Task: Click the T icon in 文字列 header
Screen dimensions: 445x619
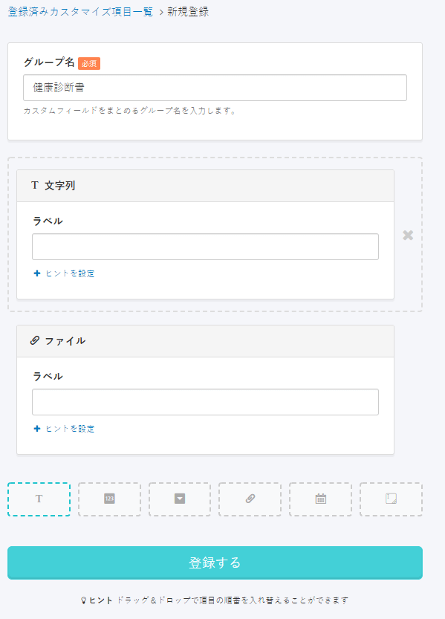Action: click(35, 185)
